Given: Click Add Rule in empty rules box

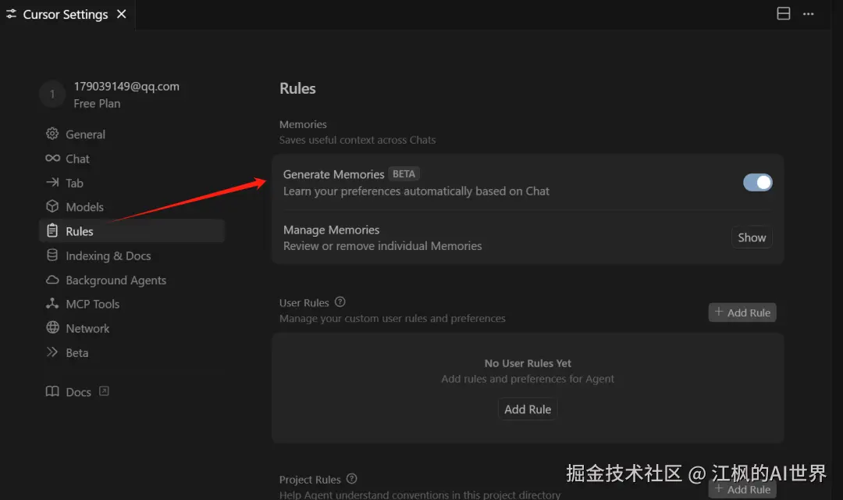Looking at the screenshot, I should coord(528,409).
